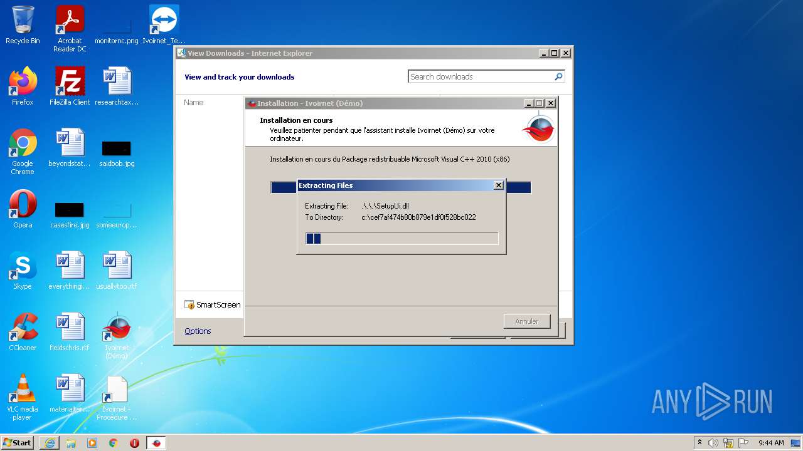Open the Start menu
This screenshot has height=451, width=803.
18,443
